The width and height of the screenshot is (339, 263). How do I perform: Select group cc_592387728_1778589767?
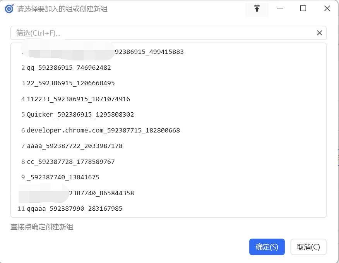(168, 162)
